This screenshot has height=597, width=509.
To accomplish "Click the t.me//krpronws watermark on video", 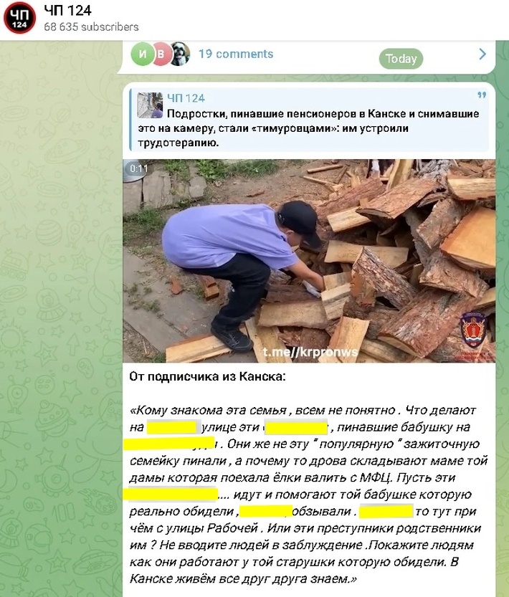I will pyautogui.click(x=310, y=352).
